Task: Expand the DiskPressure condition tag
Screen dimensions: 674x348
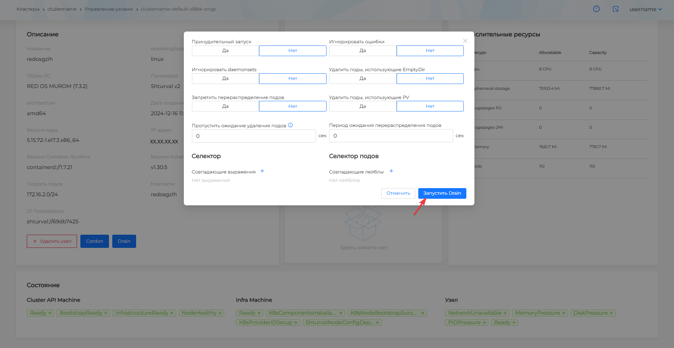Action: (593, 313)
